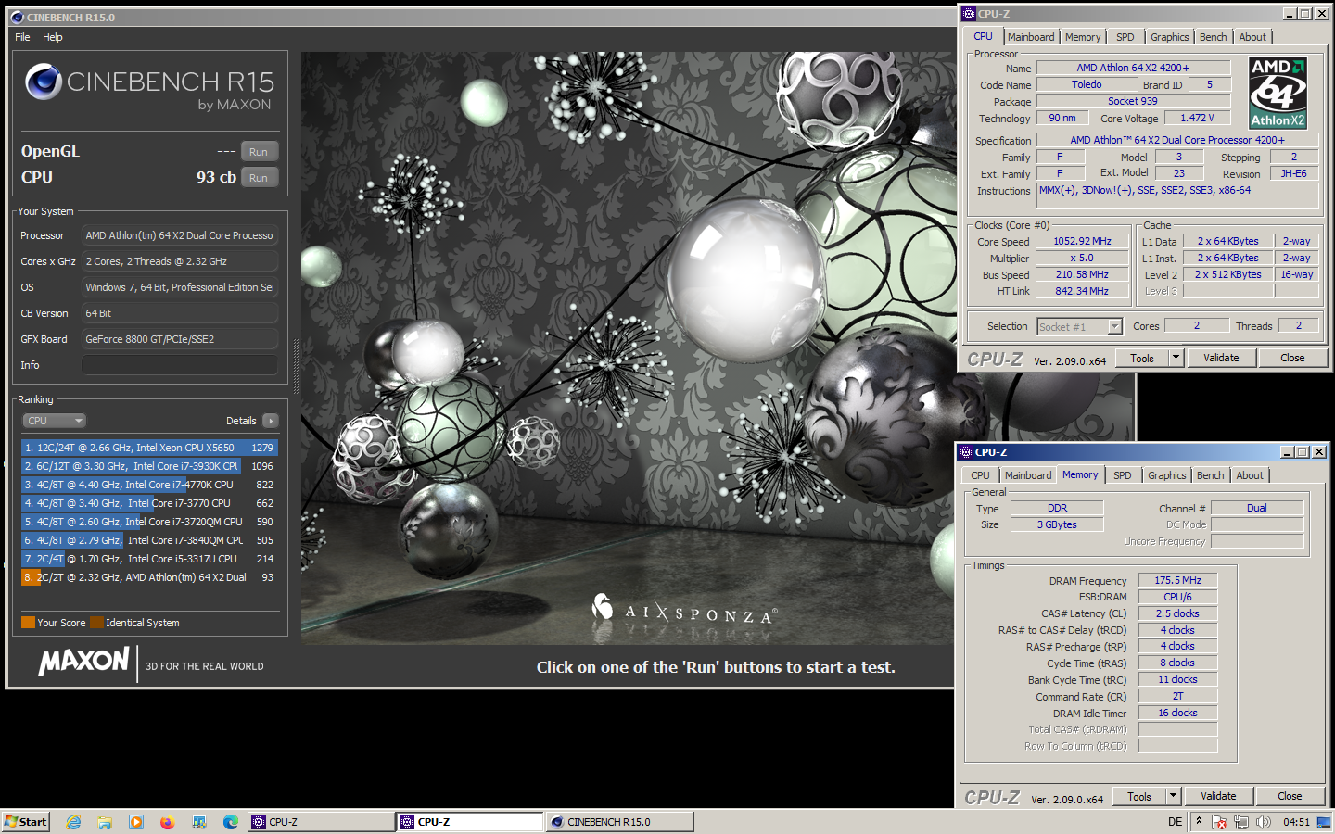Click the Start button
Image resolution: width=1335 pixels, height=834 pixels.
[x=25, y=822]
